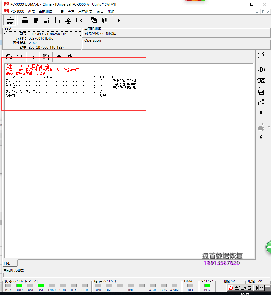This screenshot has height=295, width=271.
Task: Click the 硬盘测试 / 重新校准 current test text
Action: pyautogui.click(x=100, y=33)
